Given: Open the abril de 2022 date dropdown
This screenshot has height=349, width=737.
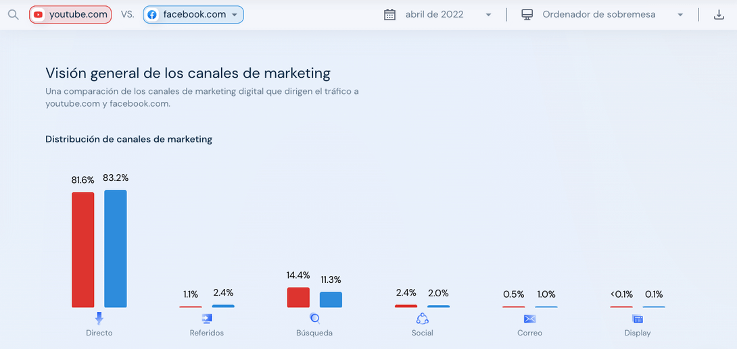Looking at the screenshot, I should (488, 15).
